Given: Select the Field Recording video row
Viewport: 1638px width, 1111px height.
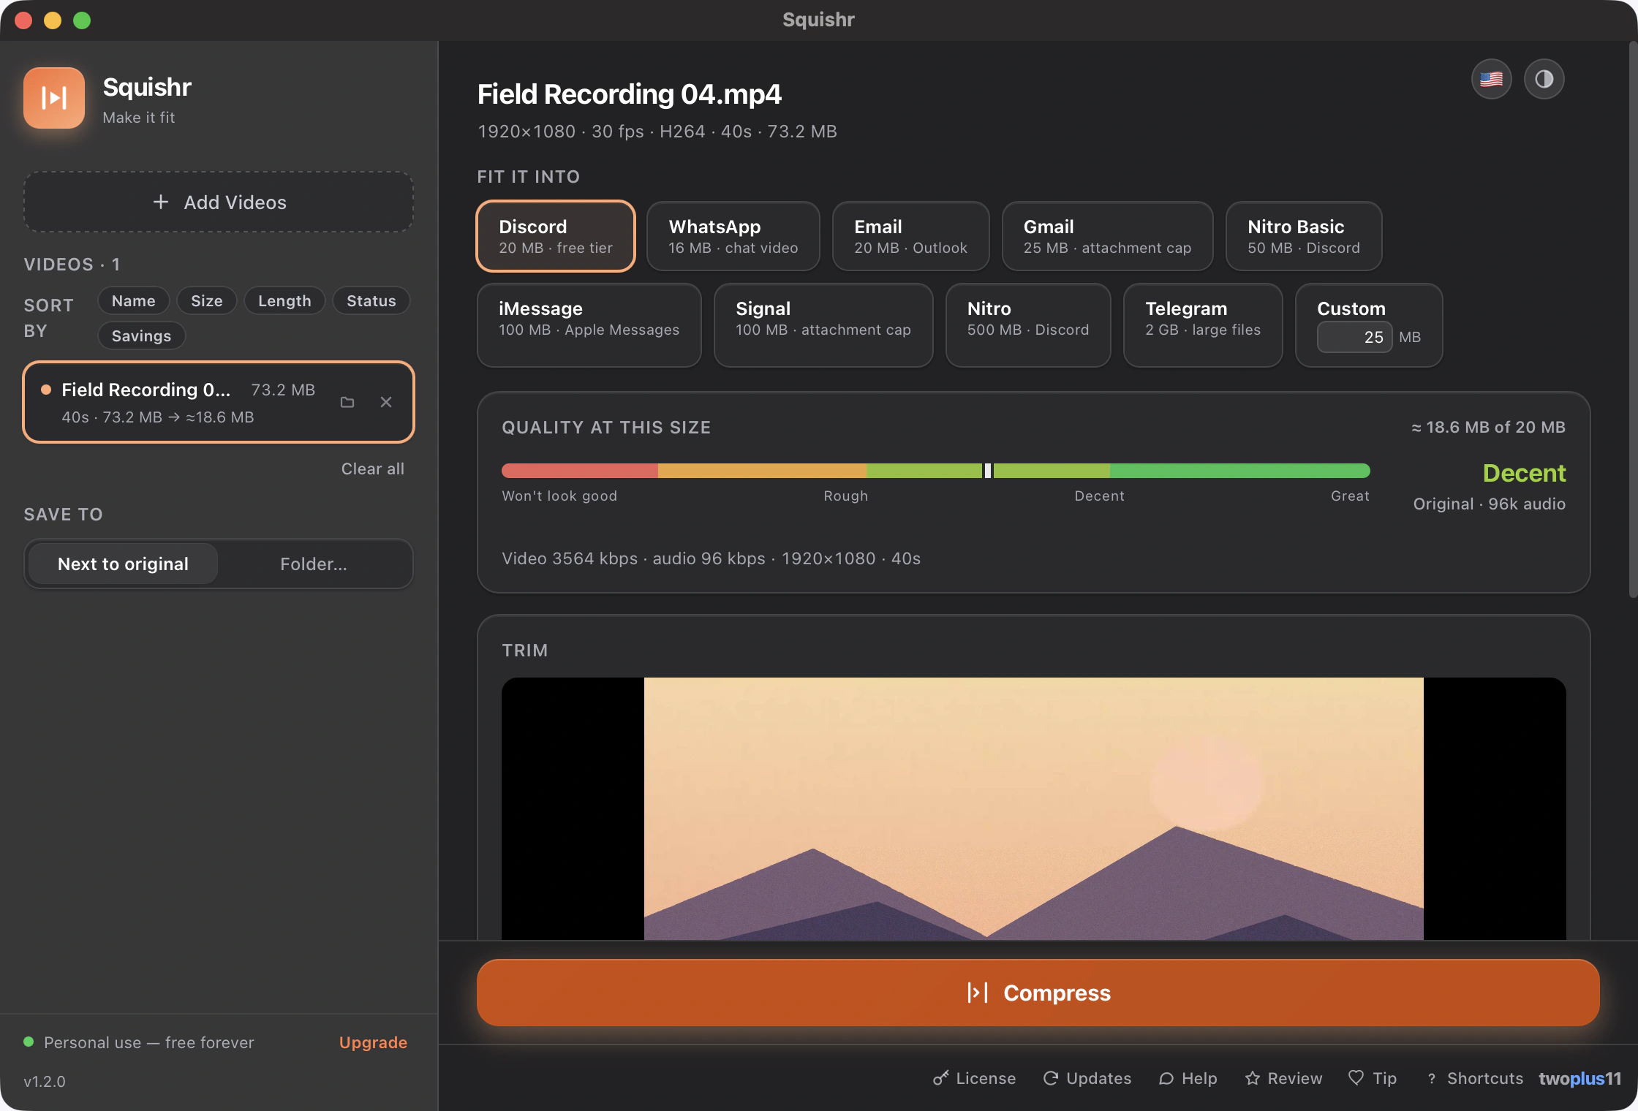Looking at the screenshot, I should coord(219,402).
